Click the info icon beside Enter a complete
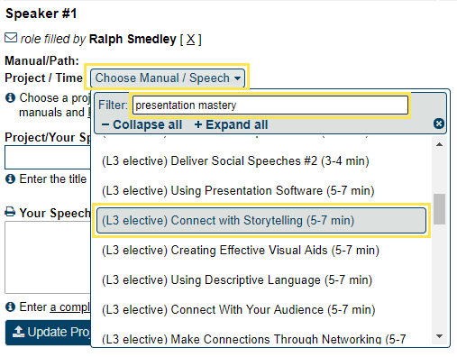Image resolution: width=457 pixels, height=357 pixels. pyautogui.click(x=10, y=307)
